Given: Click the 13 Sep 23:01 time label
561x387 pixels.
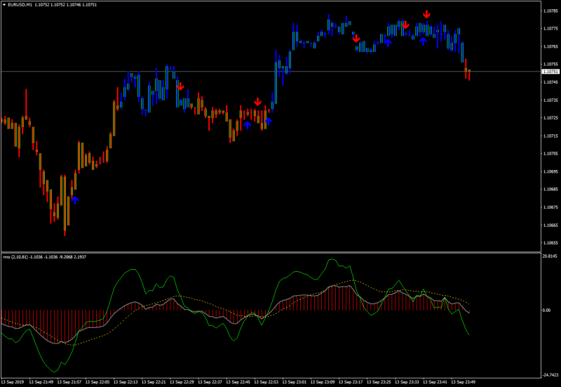Looking at the screenshot, I should pos(295,382).
